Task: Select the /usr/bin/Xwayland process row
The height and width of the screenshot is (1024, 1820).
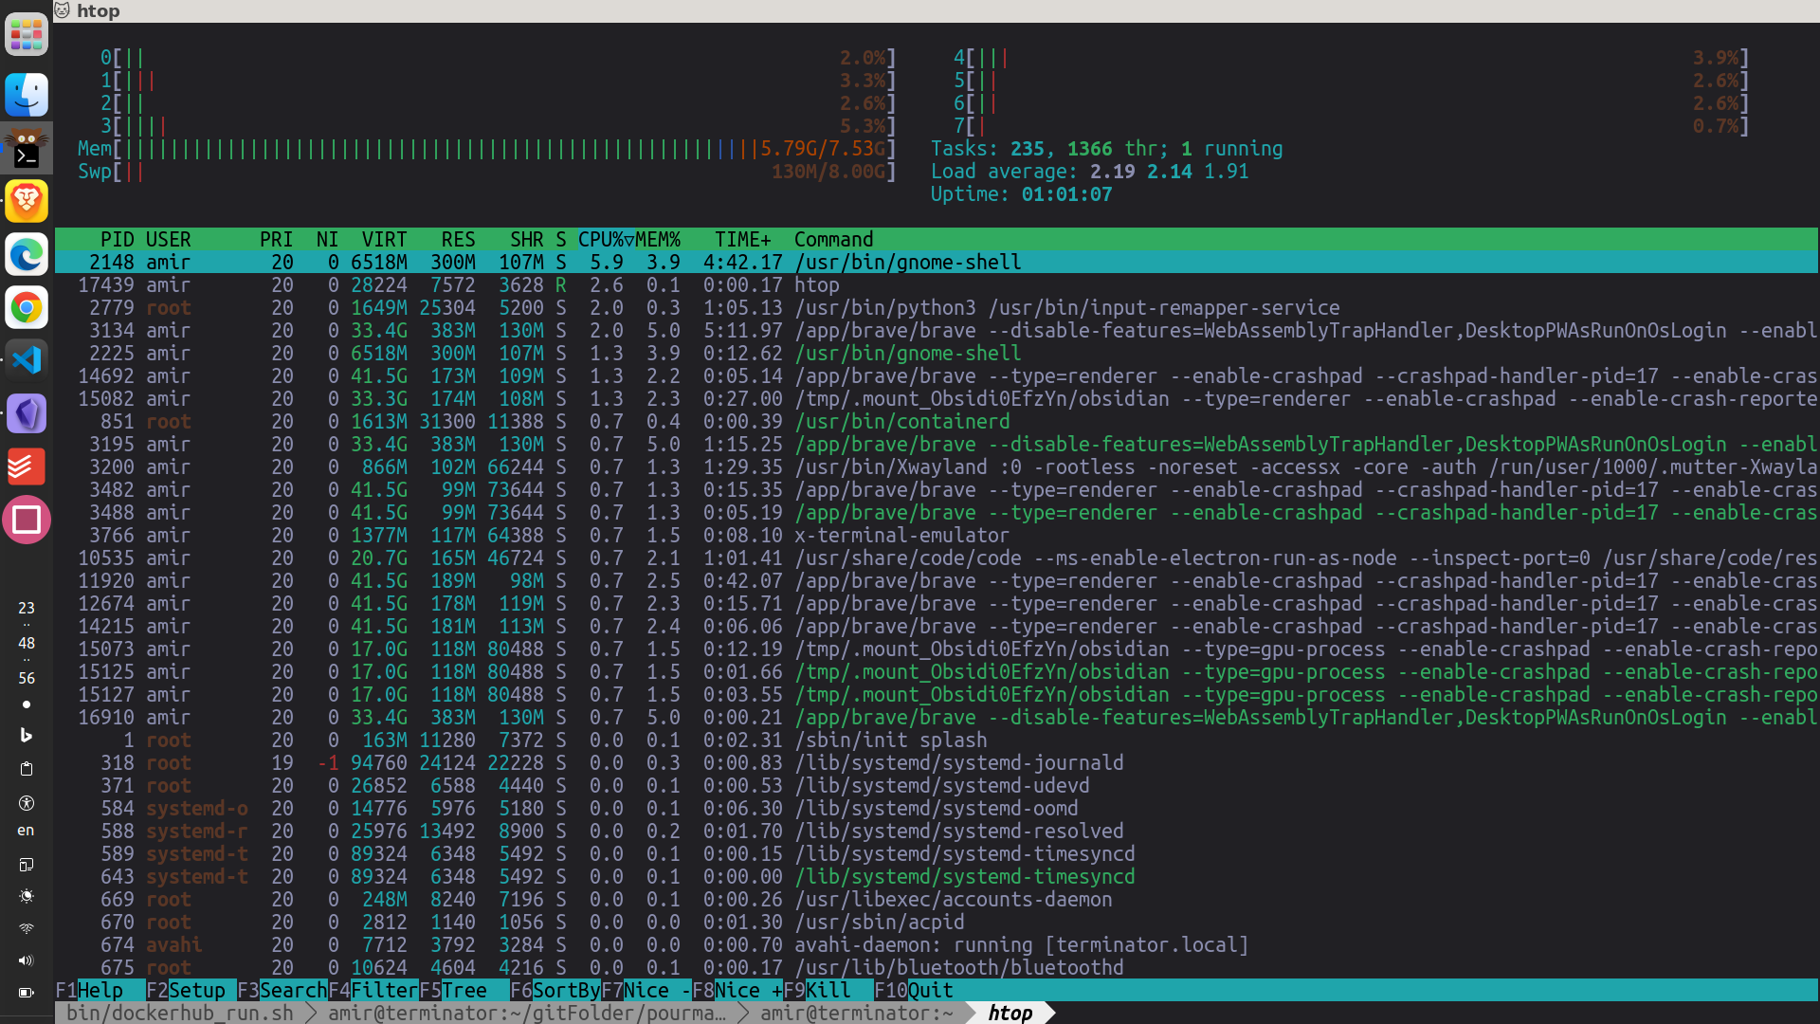Action: (937, 467)
